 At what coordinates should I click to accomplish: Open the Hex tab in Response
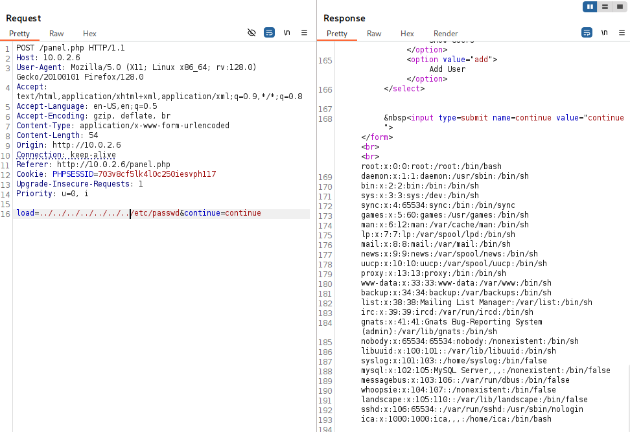tap(407, 34)
